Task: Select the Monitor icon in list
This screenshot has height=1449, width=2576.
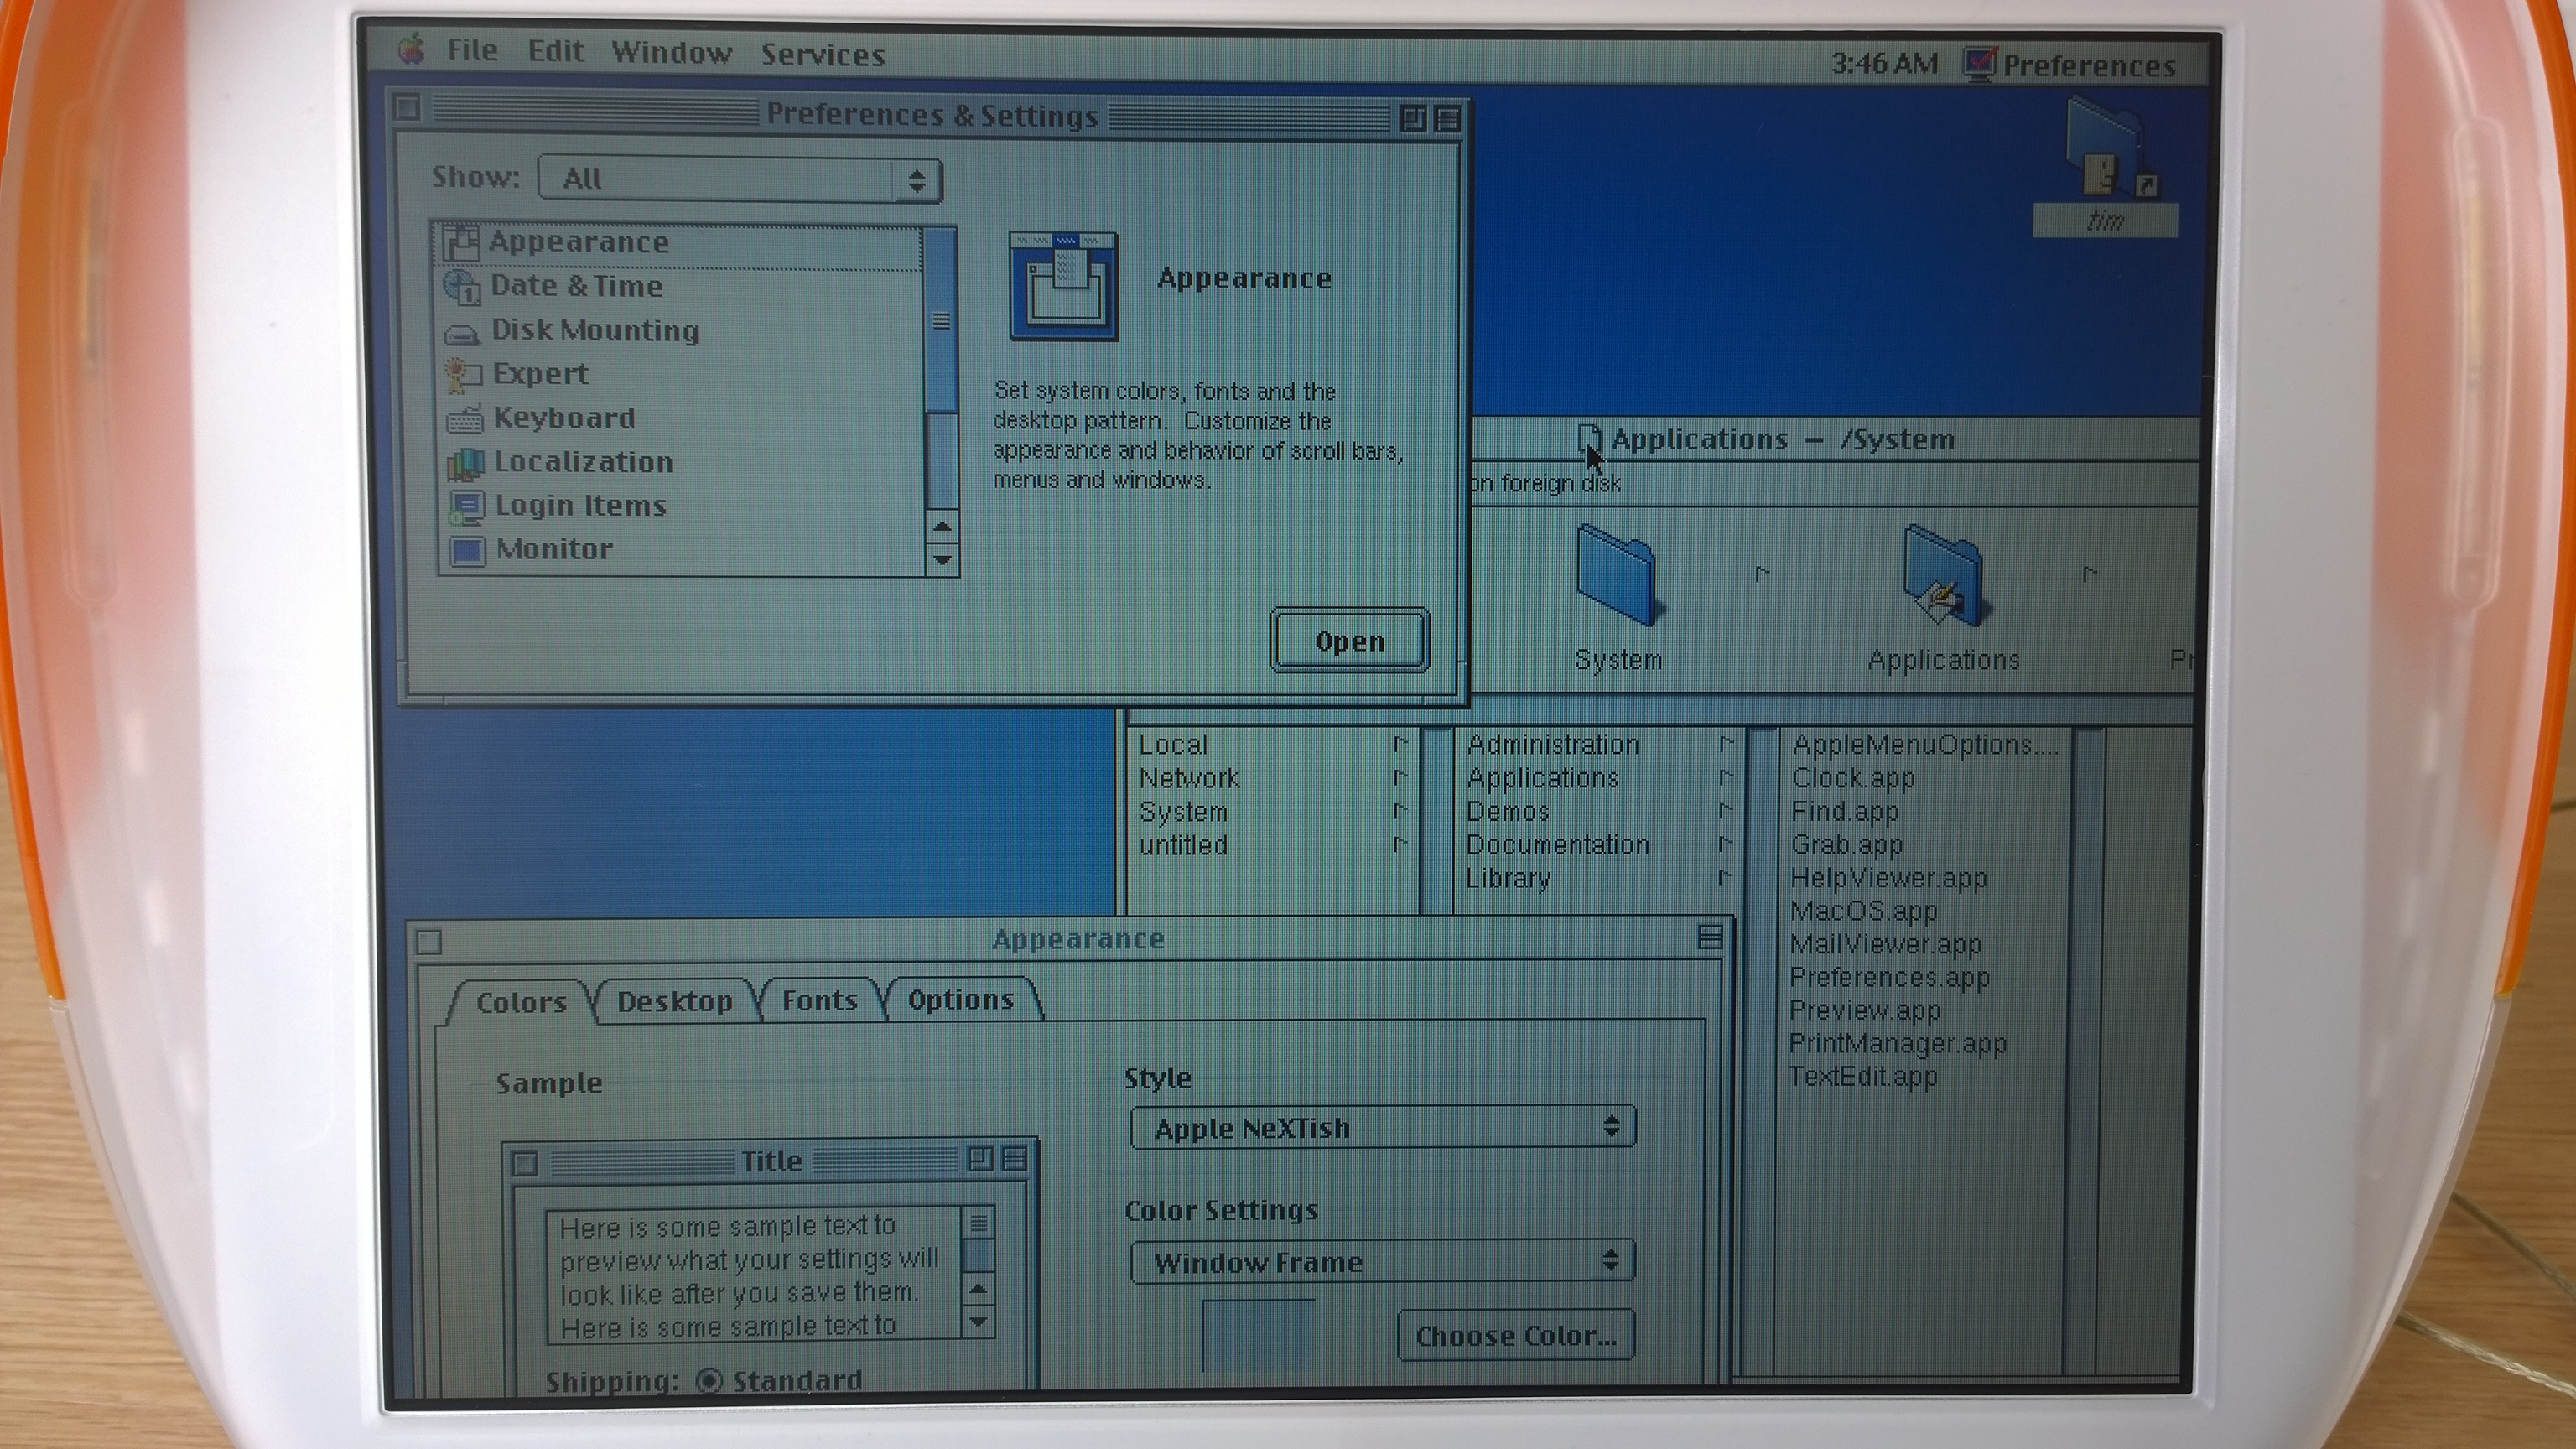Action: 467,550
